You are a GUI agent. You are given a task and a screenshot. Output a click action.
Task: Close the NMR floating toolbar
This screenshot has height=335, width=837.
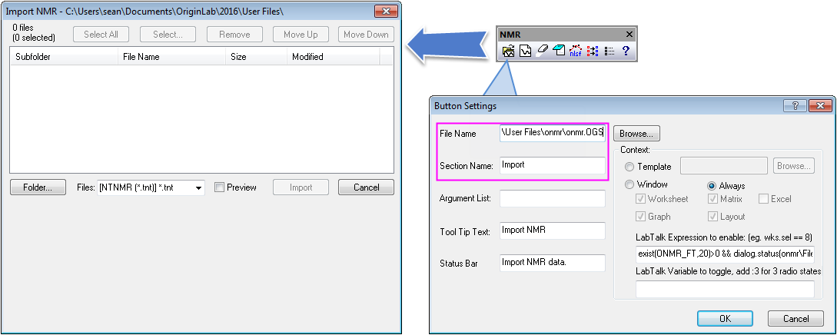click(629, 35)
